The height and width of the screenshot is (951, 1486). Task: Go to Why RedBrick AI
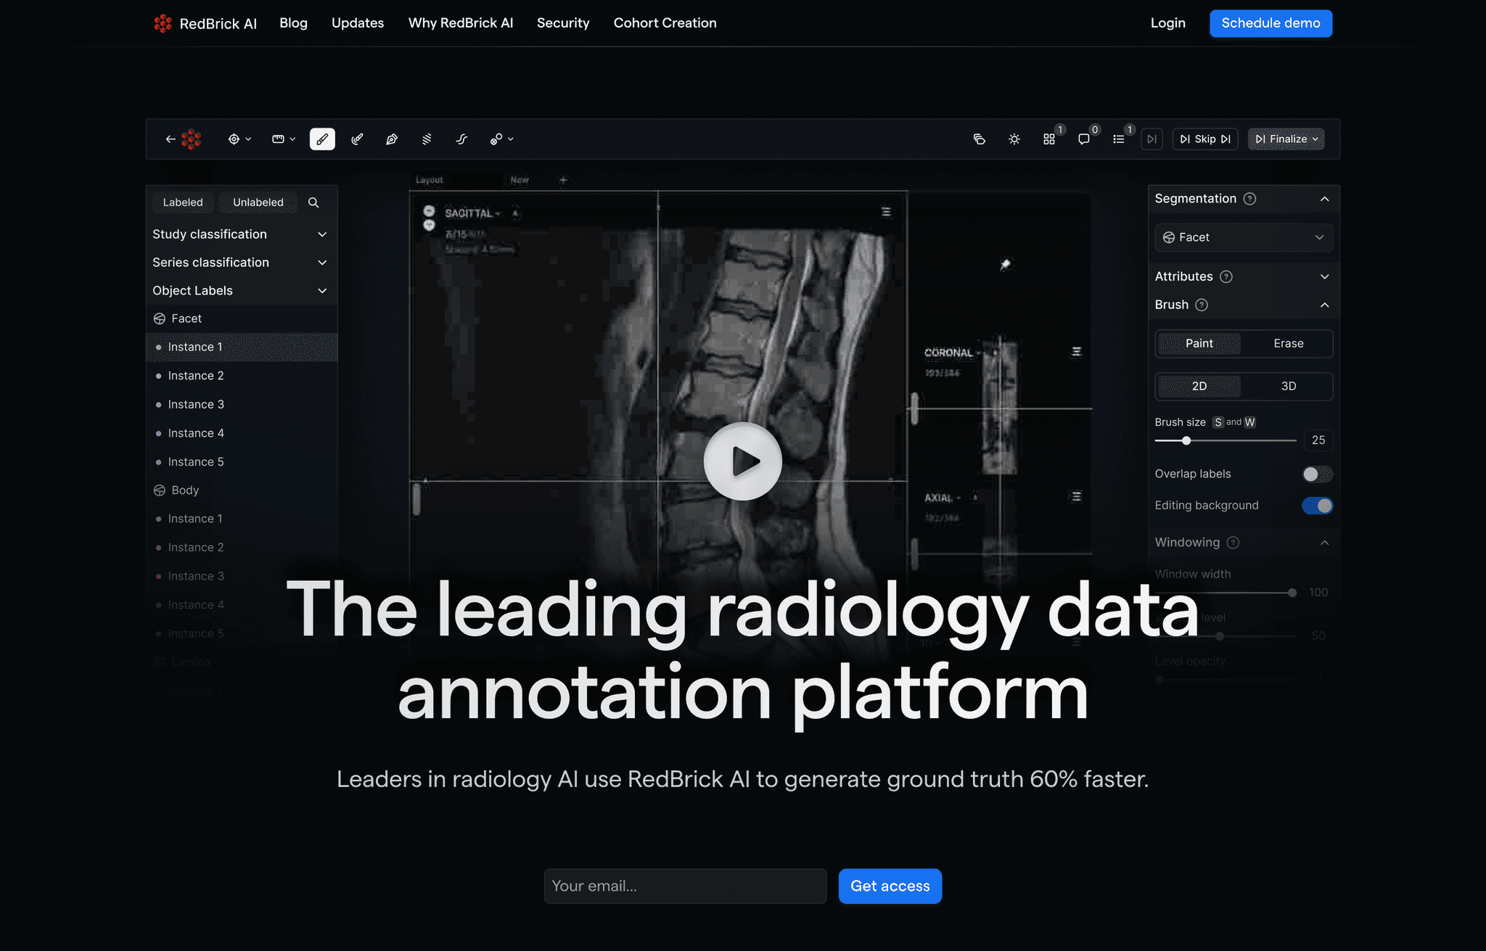coord(461,23)
